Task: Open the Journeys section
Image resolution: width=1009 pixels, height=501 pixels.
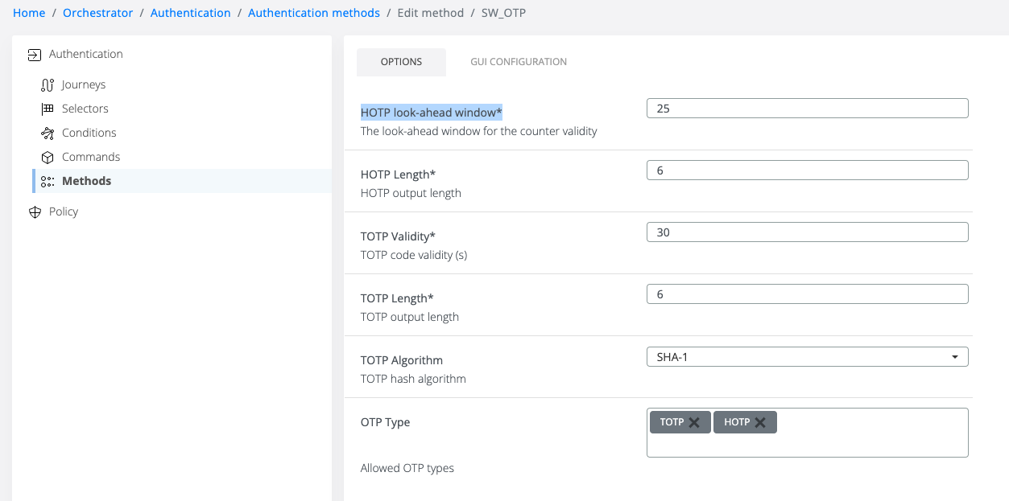Action: tap(82, 84)
